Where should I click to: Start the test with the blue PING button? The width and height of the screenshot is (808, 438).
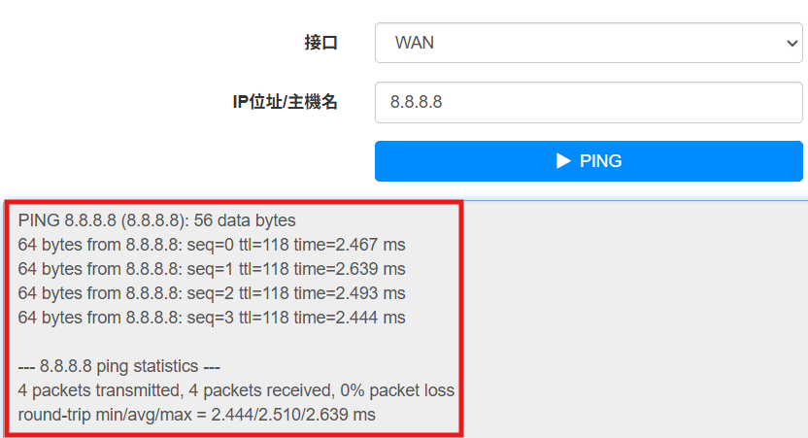click(x=589, y=161)
